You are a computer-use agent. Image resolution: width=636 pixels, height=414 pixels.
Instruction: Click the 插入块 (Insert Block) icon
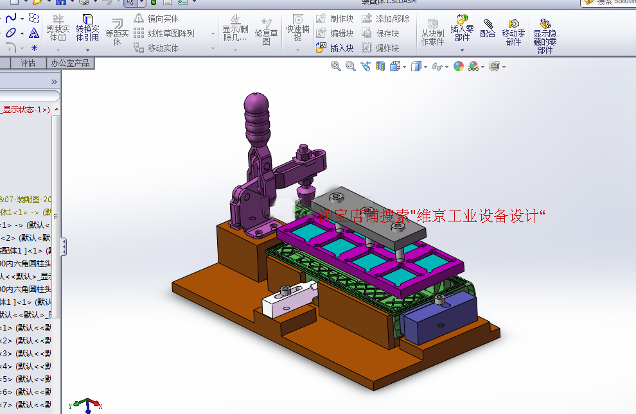[335, 47]
